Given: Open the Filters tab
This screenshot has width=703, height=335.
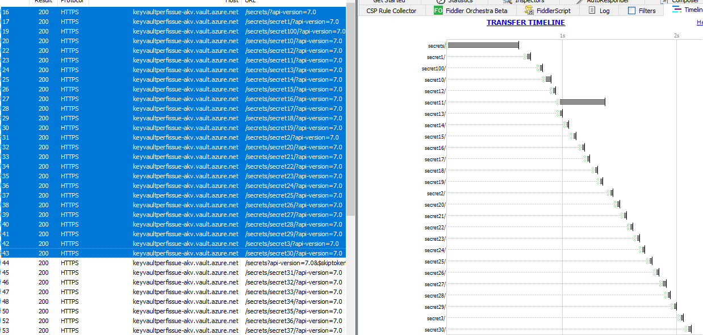Looking at the screenshot, I should coord(642,11).
